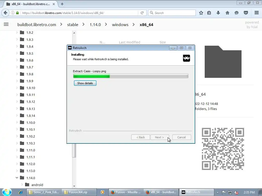The width and height of the screenshot is (262, 196).
Task: Sort by the Size column header
Action: (x=162, y=42)
